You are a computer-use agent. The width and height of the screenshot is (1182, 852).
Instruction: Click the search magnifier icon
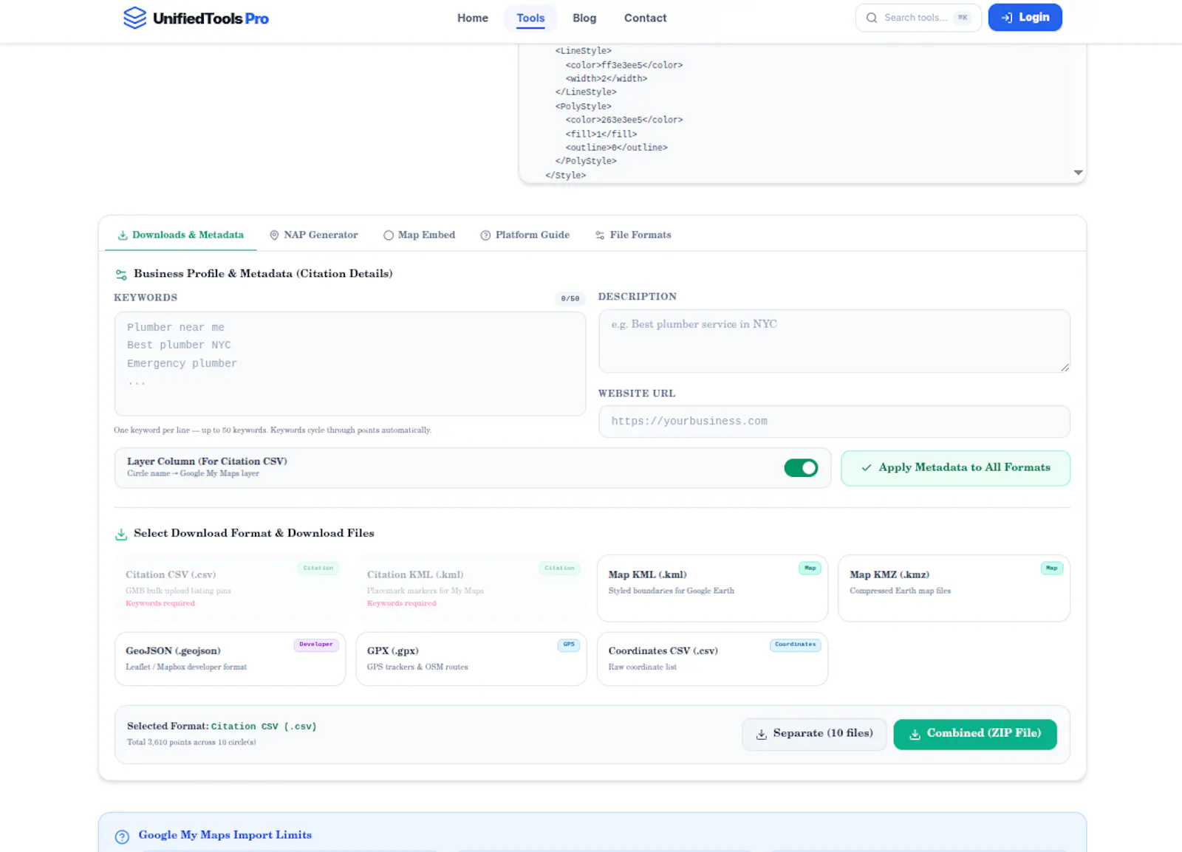click(872, 18)
